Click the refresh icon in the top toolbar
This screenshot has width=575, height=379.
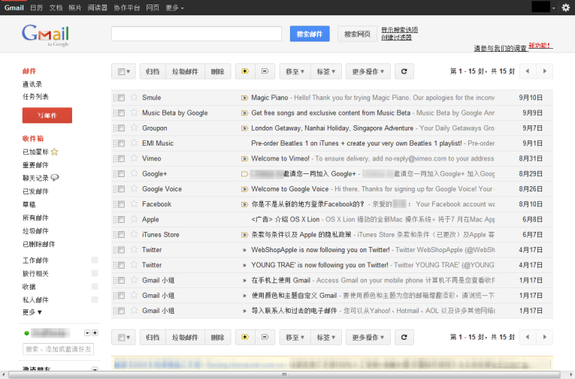tap(404, 71)
